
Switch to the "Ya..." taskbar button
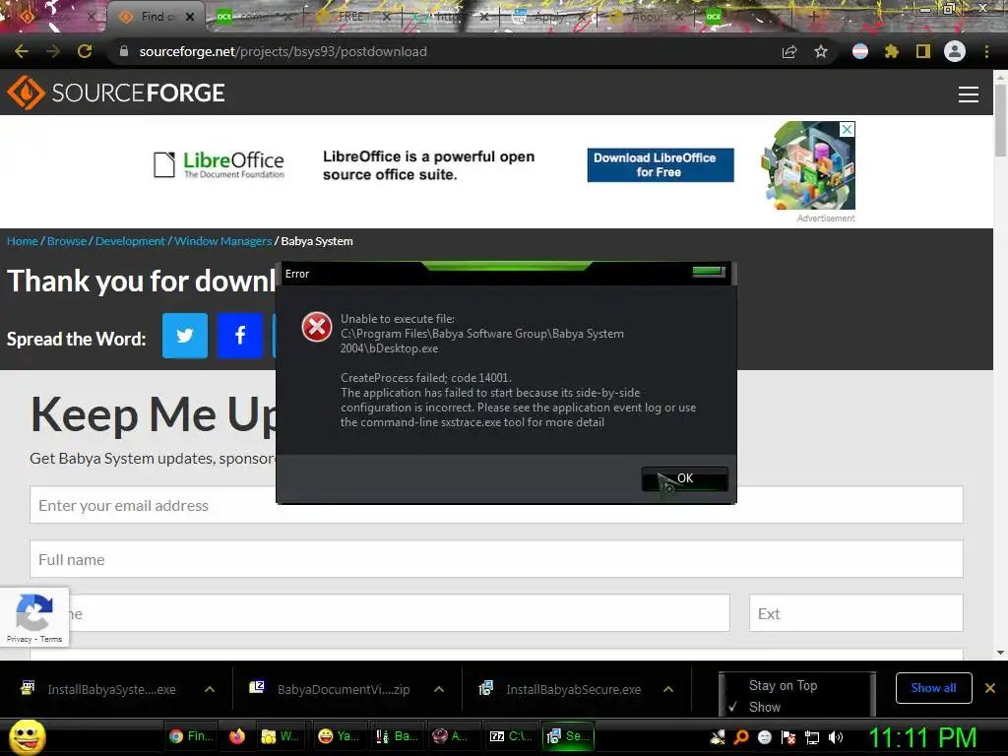(339, 736)
